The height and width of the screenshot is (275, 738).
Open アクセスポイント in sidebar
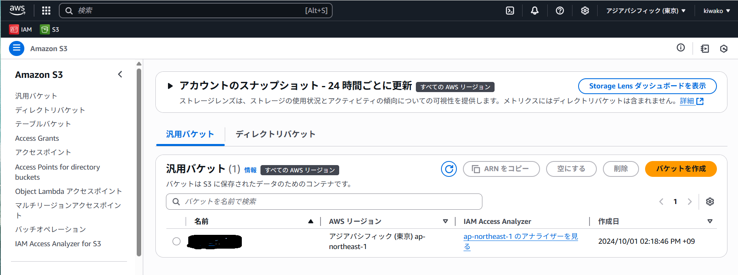click(43, 152)
